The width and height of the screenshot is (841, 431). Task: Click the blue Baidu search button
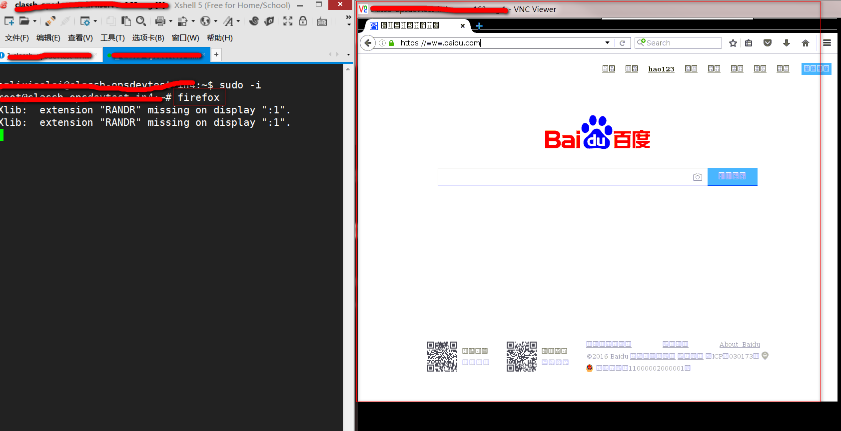click(733, 176)
